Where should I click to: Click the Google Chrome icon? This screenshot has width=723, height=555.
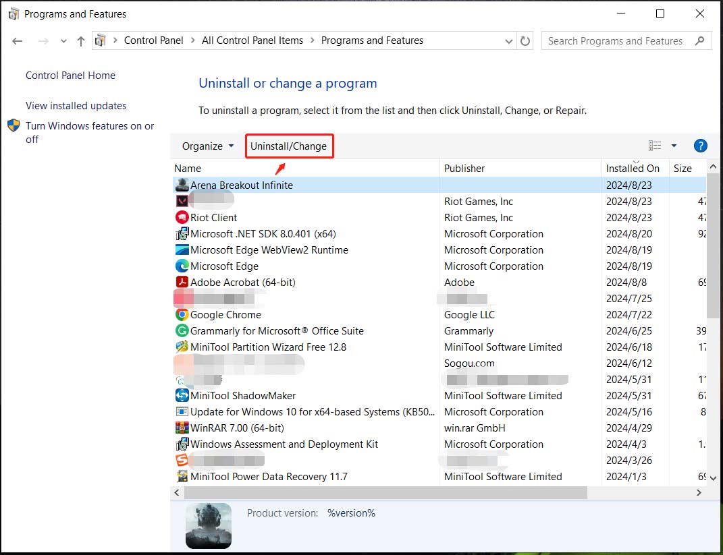pyautogui.click(x=182, y=314)
